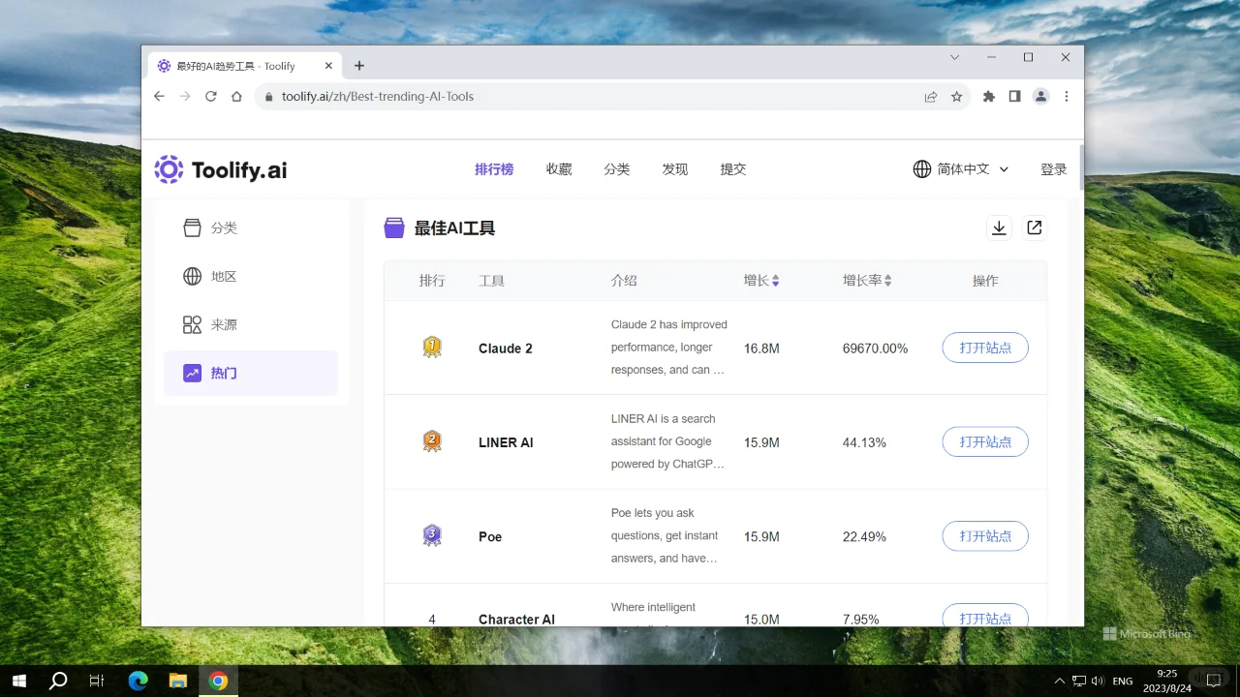Switch to the 收藏 navigation tab

coord(558,168)
